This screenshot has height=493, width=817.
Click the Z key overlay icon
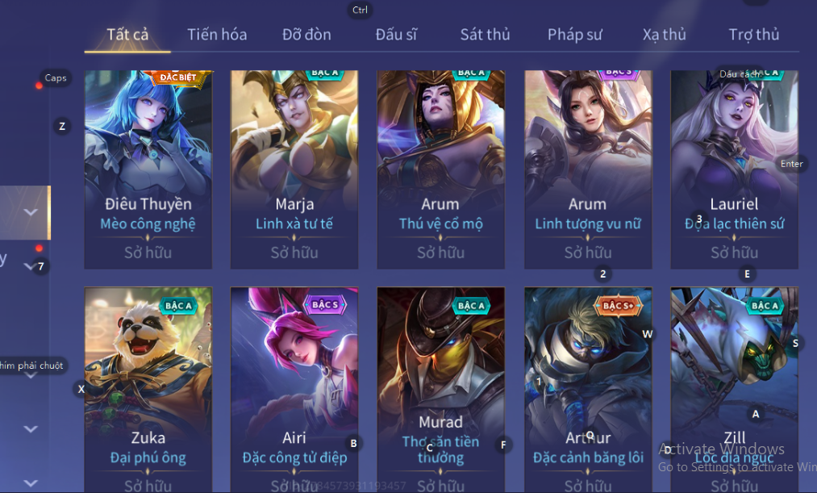(x=62, y=126)
